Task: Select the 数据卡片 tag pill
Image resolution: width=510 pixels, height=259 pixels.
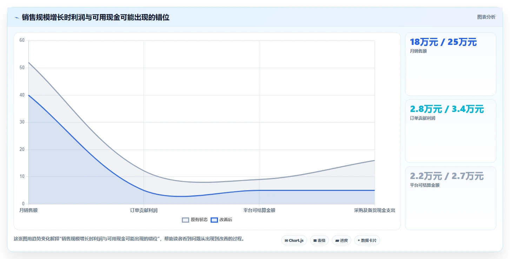Action: coord(367,240)
